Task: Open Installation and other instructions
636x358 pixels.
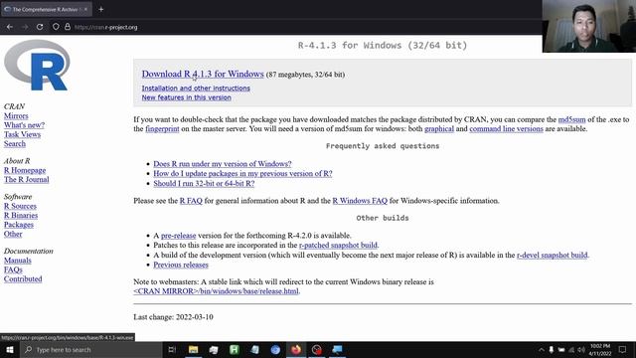Action: (x=196, y=89)
